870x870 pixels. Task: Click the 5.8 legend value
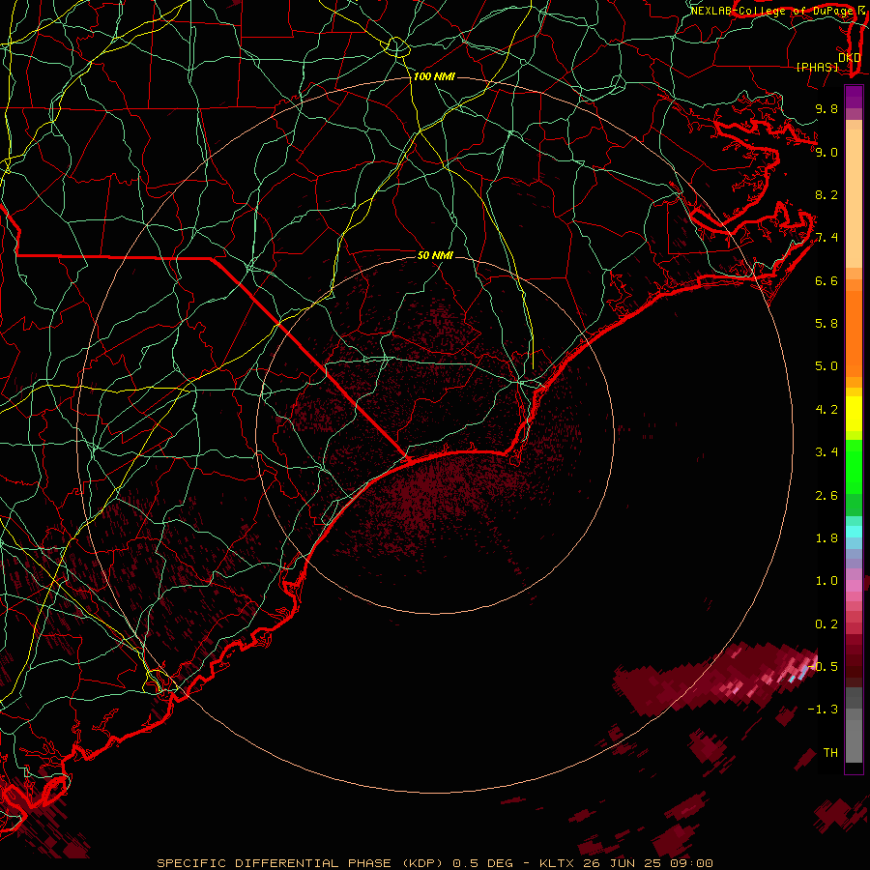pyautogui.click(x=826, y=323)
